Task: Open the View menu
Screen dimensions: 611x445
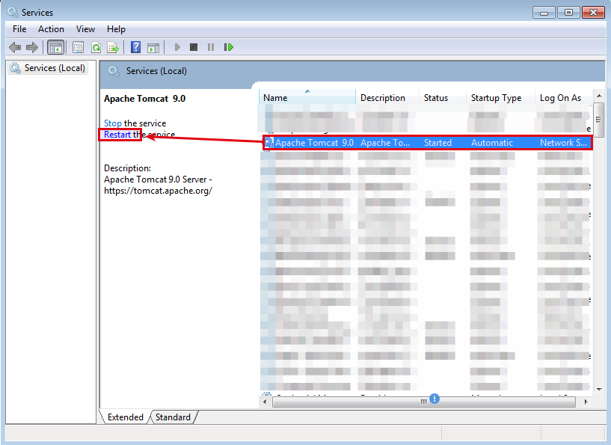Action: click(x=85, y=29)
